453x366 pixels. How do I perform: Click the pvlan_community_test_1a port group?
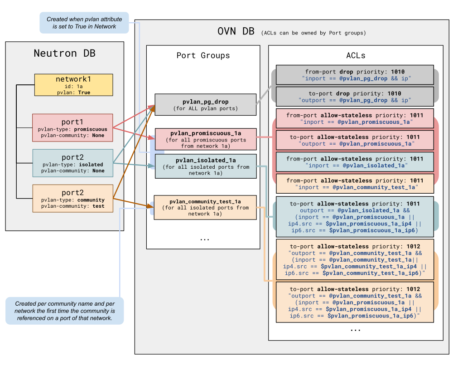[x=205, y=207]
